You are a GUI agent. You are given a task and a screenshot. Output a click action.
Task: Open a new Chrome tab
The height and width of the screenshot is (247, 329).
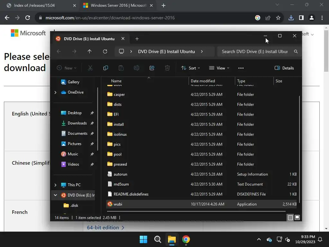(x=164, y=5)
